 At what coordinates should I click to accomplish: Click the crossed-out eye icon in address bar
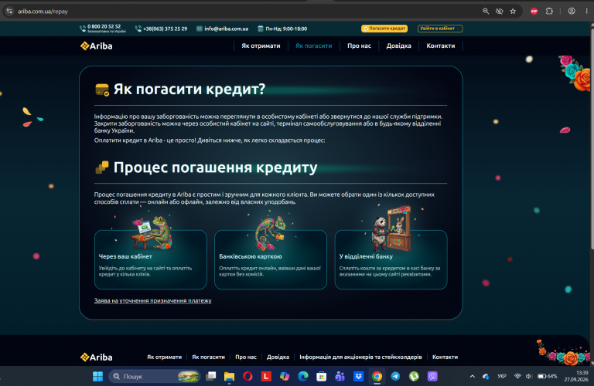(x=500, y=12)
